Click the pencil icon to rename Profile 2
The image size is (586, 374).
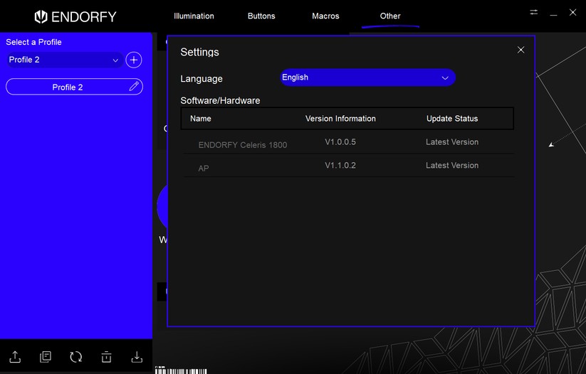pyautogui.click(x=134, y=87)
